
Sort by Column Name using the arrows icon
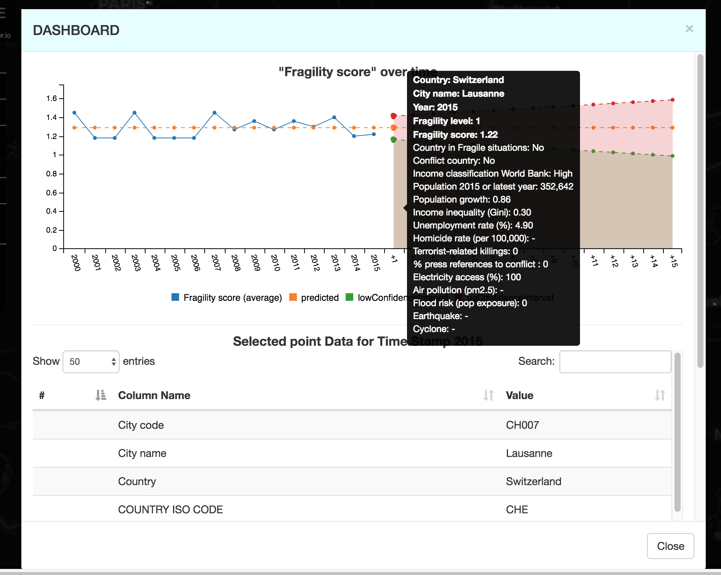(x=488, y=395)
